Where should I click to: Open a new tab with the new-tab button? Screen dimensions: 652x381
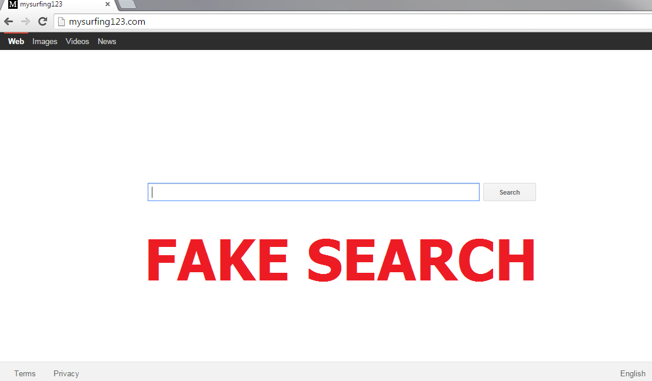[x=127, y=4]
